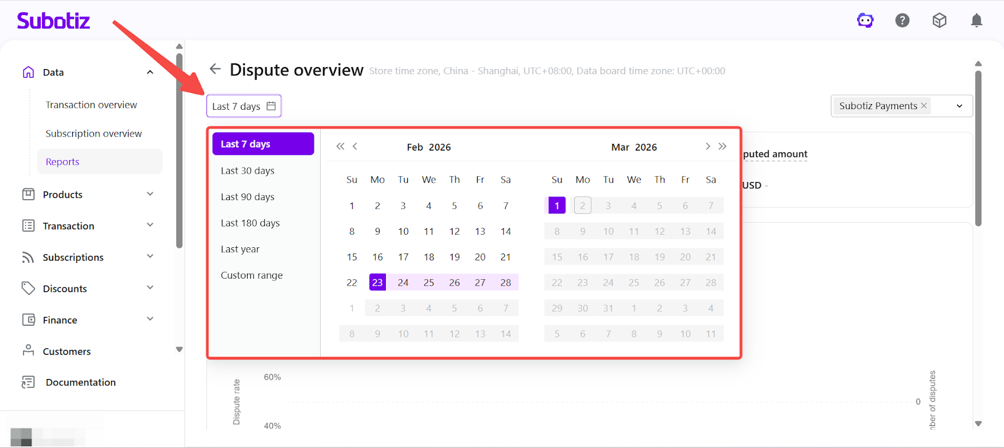
Task: Open the cube package icon
Action: click(x=939, y=21)
